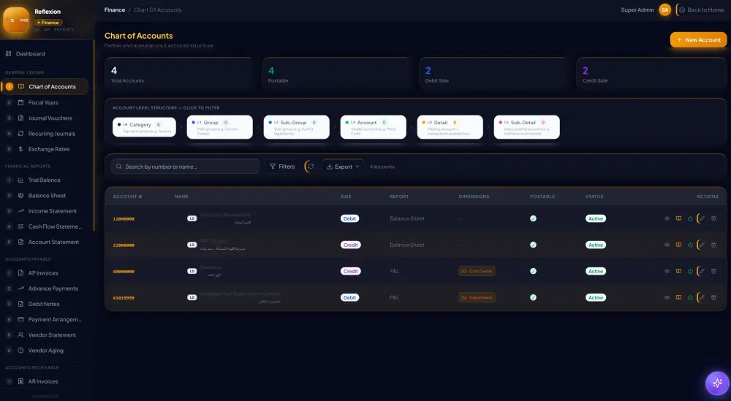Edit account 22000000 with the pencil icon

pyautogui.click(x=702, y=245)
